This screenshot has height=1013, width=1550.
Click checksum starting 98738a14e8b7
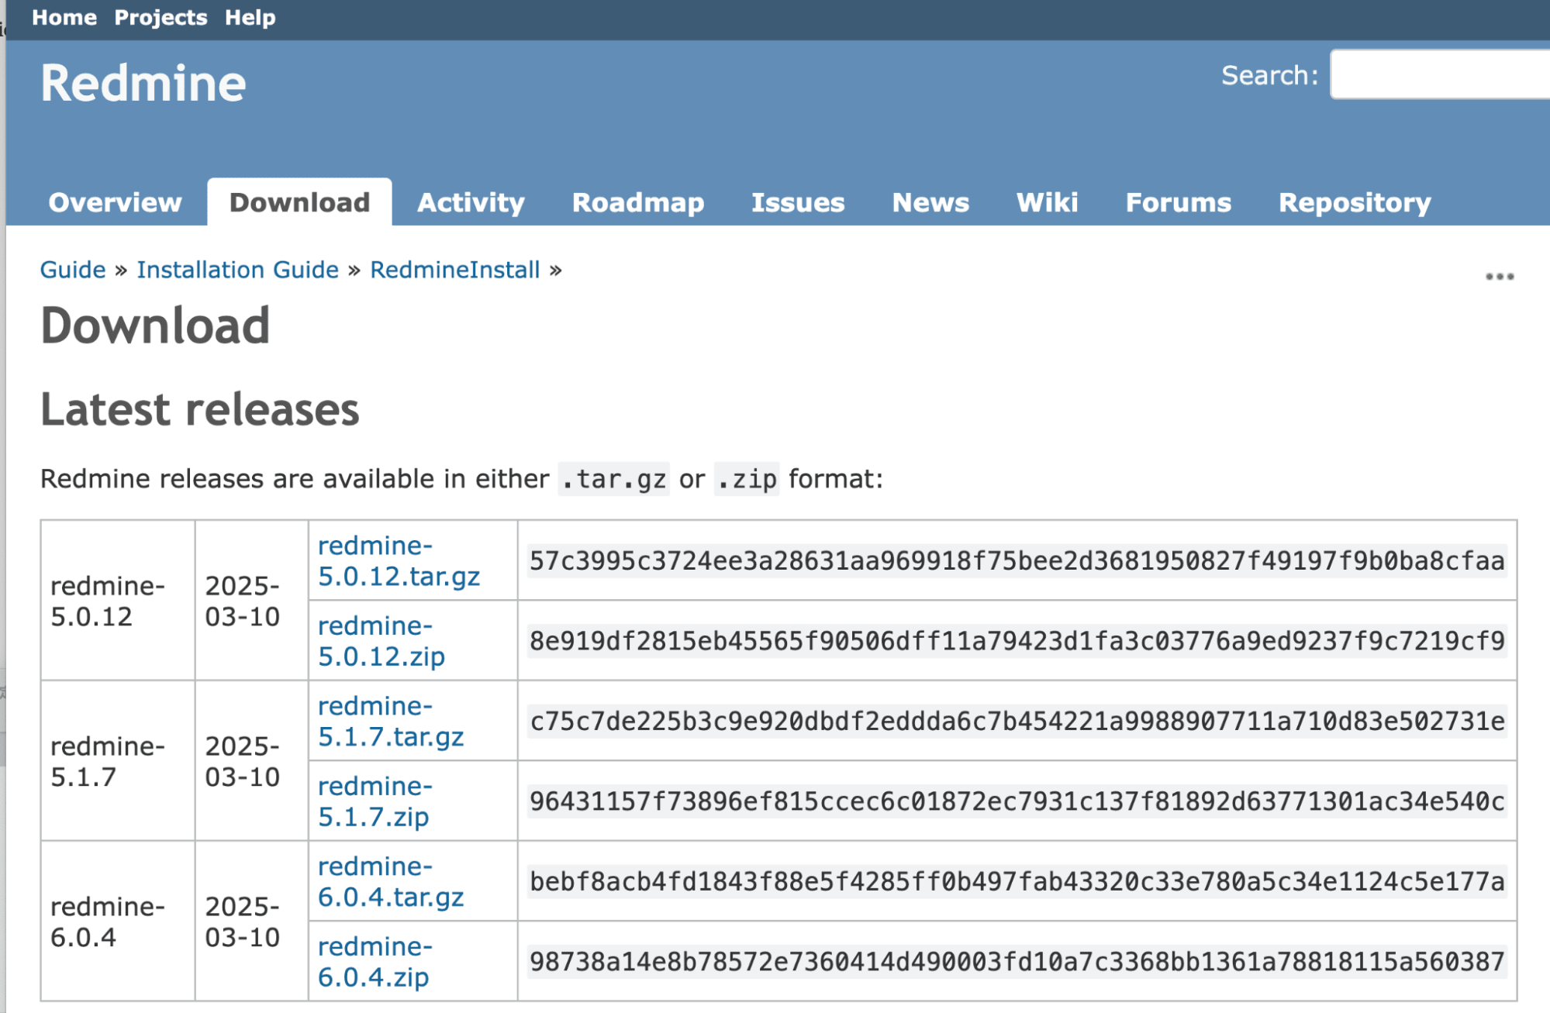pos(1017,962)
